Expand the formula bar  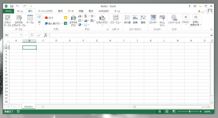(211, 35)
